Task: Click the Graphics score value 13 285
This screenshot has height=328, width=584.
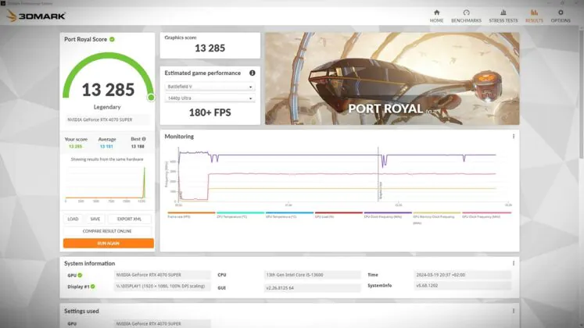Action: click(210, 48)
